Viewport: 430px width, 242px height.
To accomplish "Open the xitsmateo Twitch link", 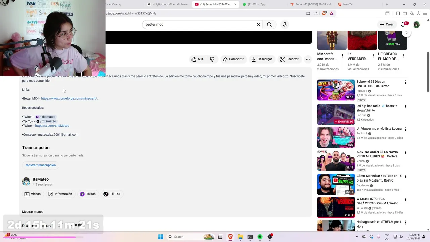I will [46, 117].
